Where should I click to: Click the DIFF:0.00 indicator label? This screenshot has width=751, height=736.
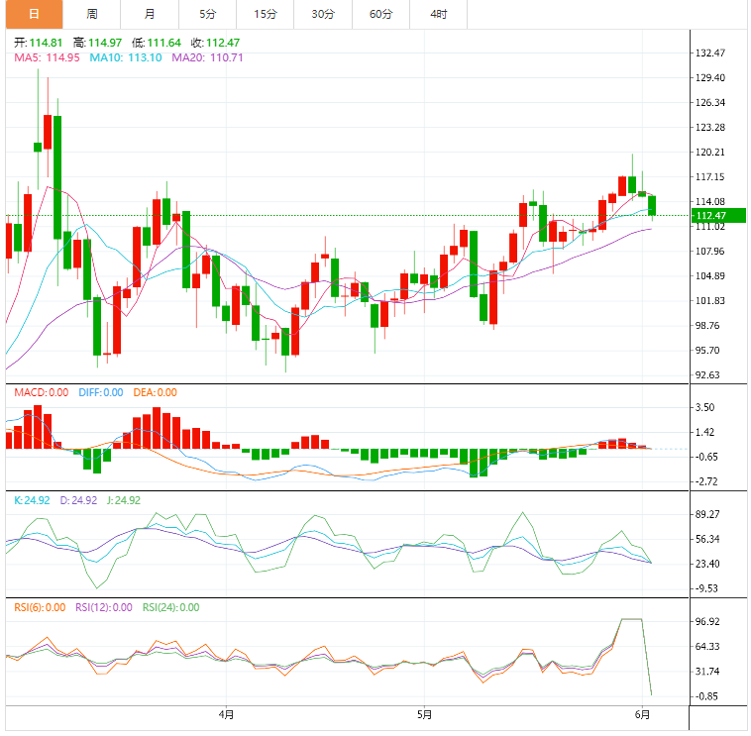coord(101,392)
